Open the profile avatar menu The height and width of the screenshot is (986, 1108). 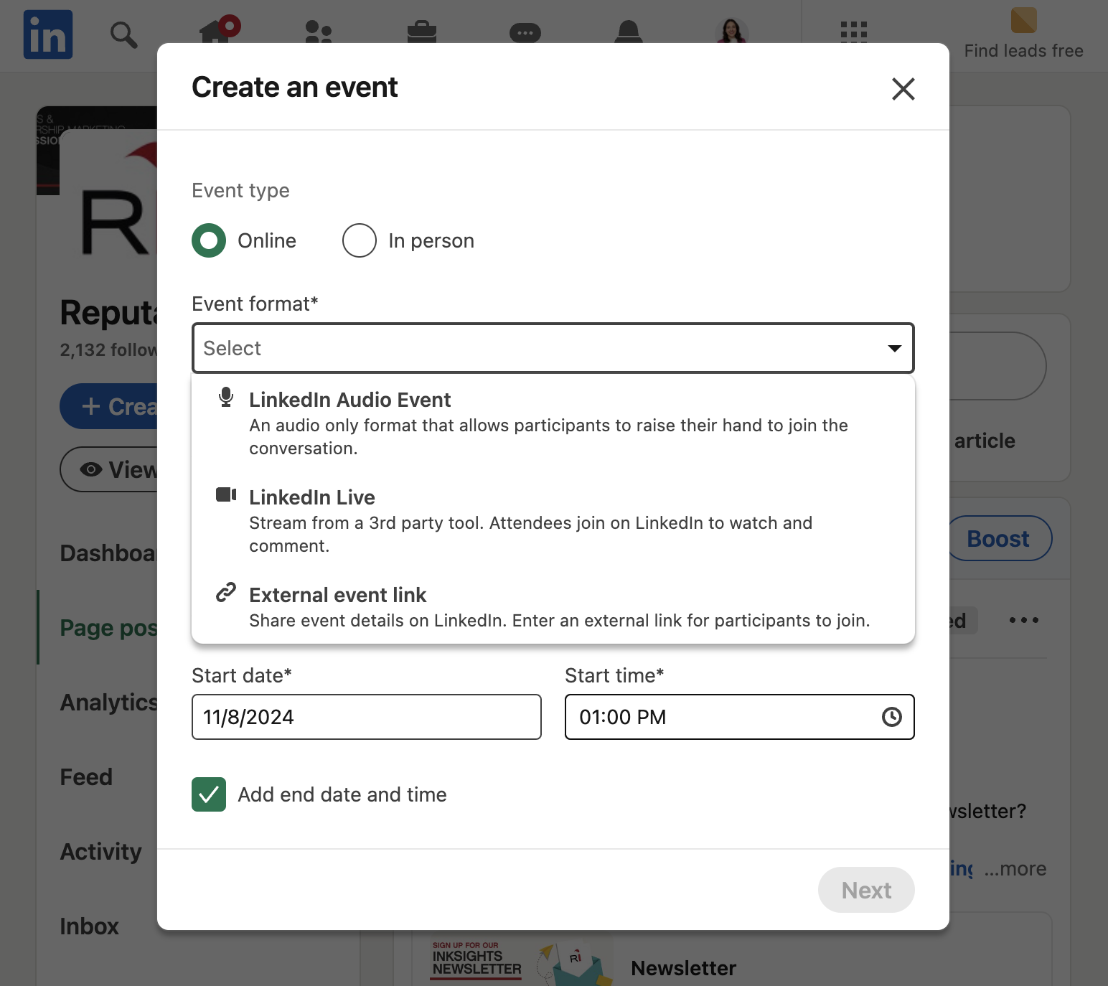[x=732, y=31]
